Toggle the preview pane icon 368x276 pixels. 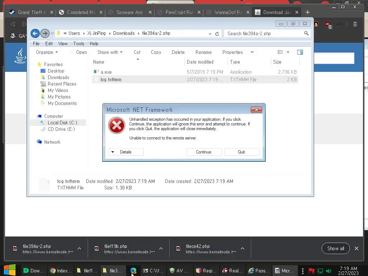(300, 52)
